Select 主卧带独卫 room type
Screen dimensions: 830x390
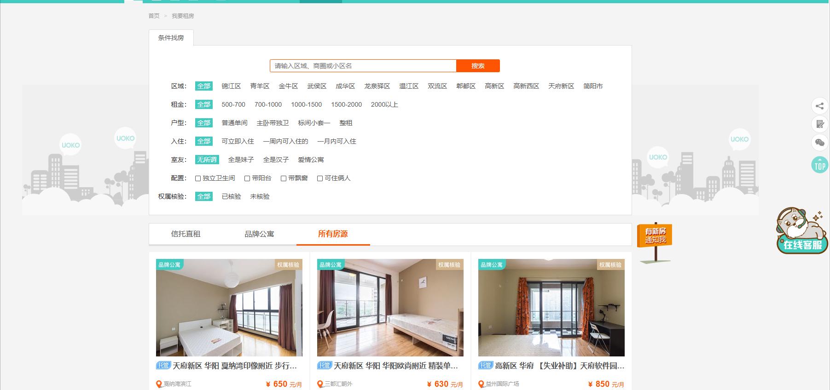pyautogui.click(x=273, y=123)
